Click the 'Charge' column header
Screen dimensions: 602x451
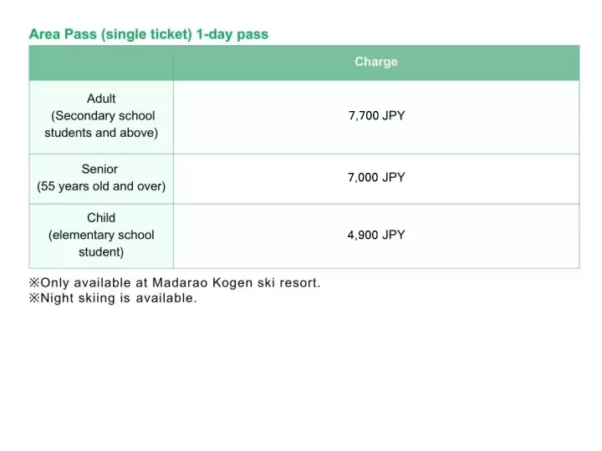coord(375,62)
